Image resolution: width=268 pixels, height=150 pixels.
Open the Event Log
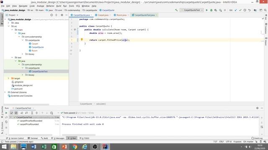[x=257, y=138]
